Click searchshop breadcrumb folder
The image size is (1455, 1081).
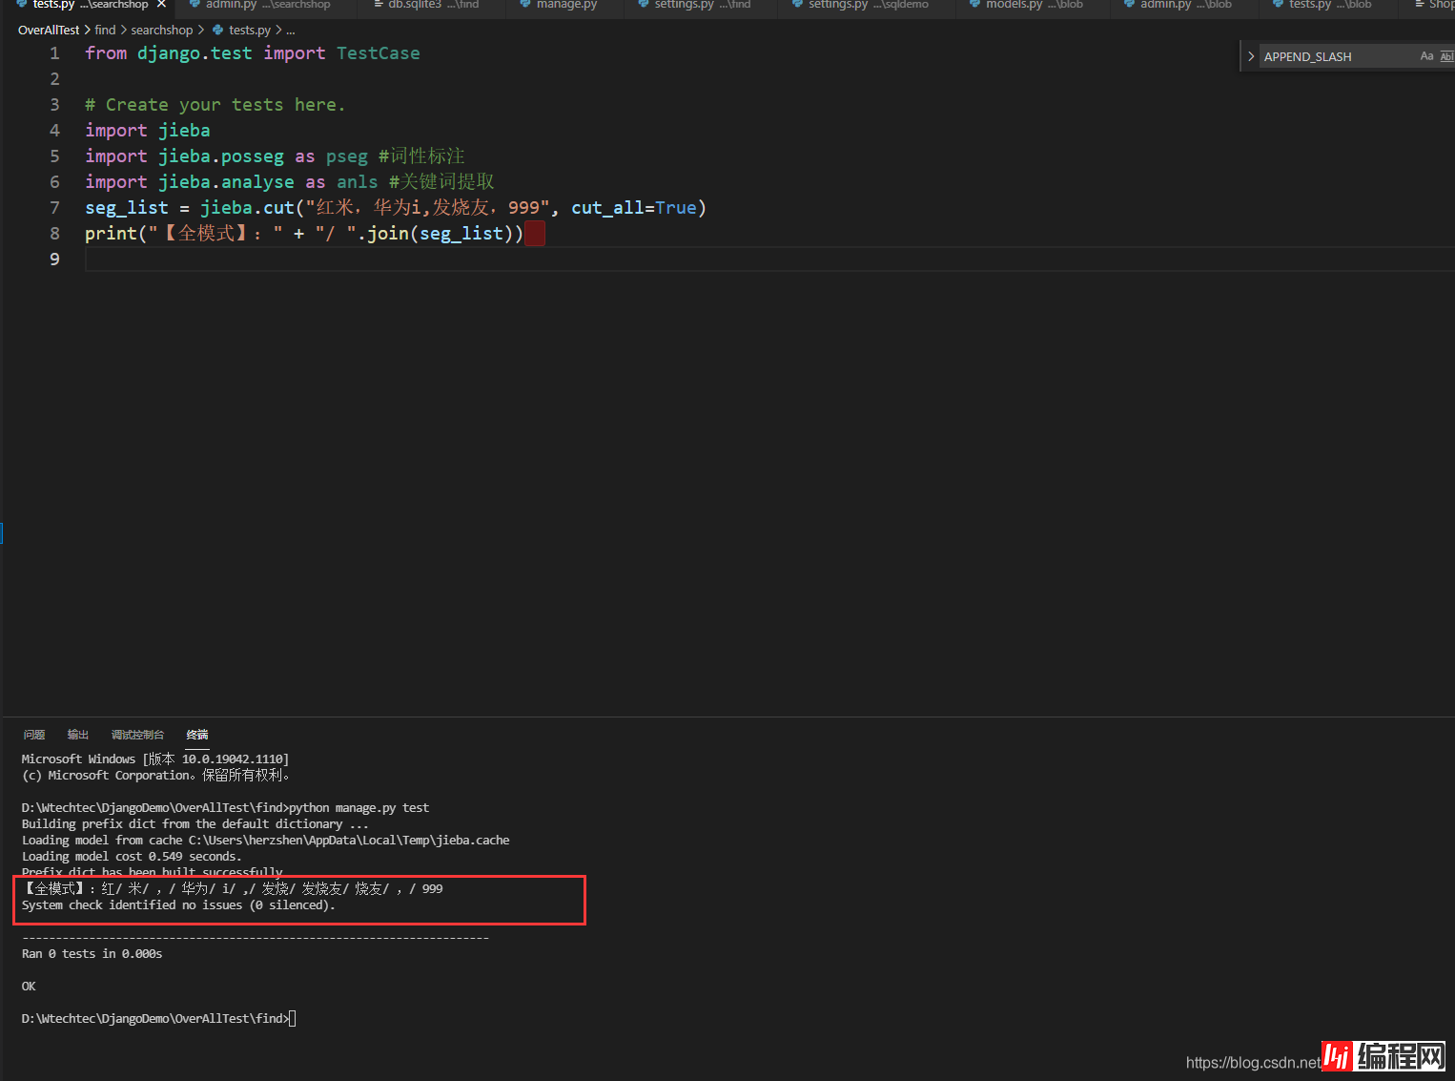click(x=161, y=31)
